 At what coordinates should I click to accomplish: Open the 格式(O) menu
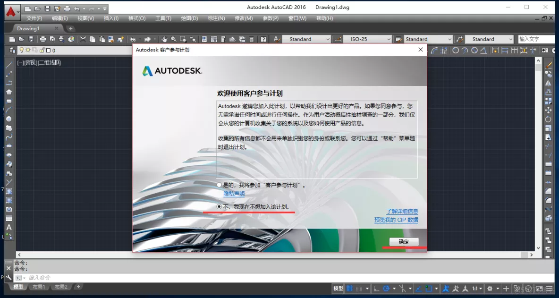pos(137,18)
